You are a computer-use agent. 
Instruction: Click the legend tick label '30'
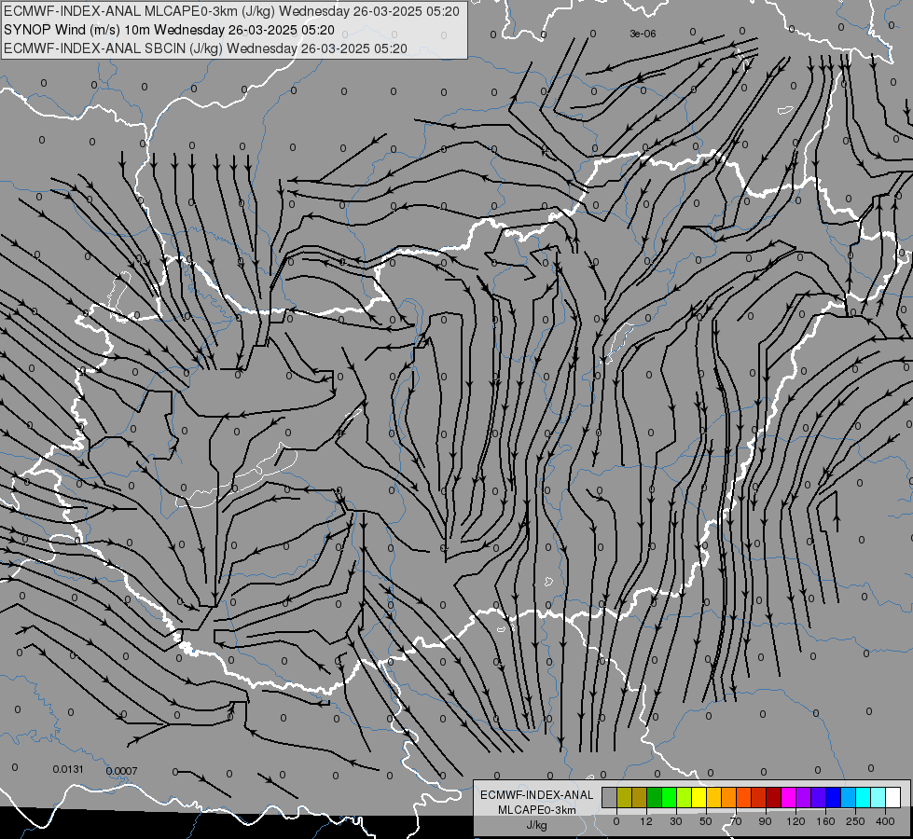coord(676,821)
